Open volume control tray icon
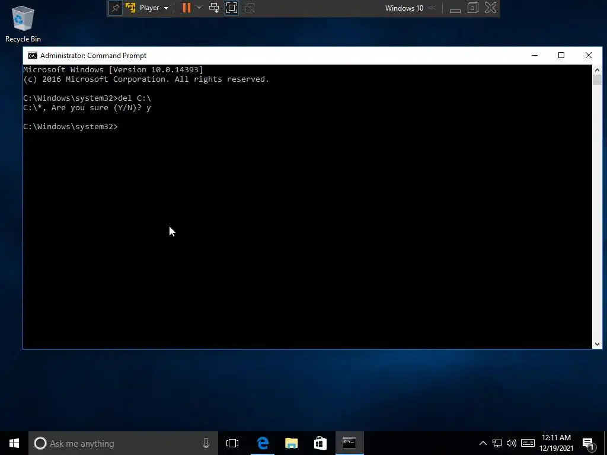Screen dimensions: 607x455 coord(512,443)
